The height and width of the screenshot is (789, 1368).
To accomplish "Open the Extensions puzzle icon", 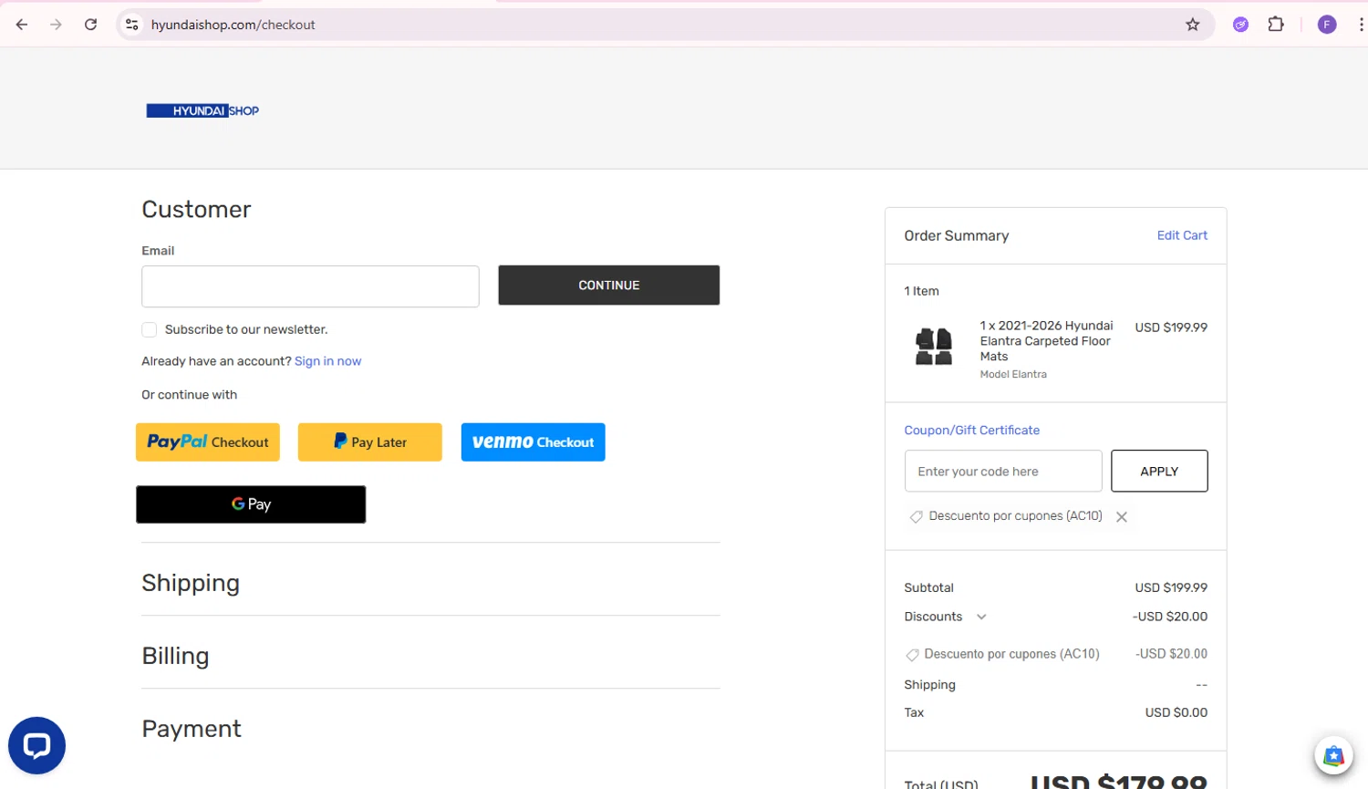I will point(1276,25).
